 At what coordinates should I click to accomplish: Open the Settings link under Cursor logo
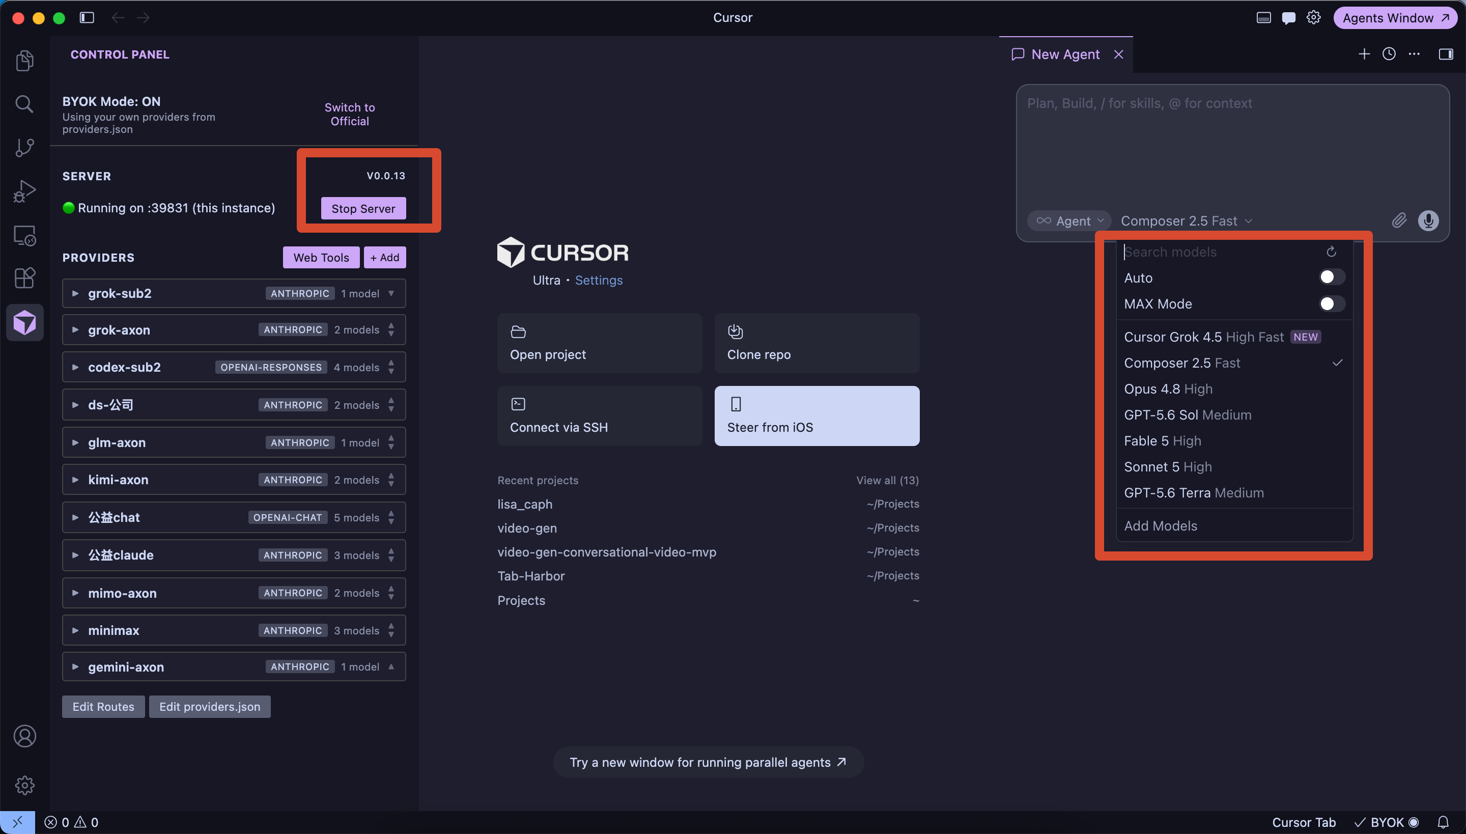(599, 280)
